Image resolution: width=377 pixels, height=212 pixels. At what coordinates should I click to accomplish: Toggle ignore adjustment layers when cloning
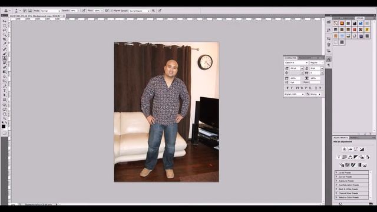pos(153,11)
